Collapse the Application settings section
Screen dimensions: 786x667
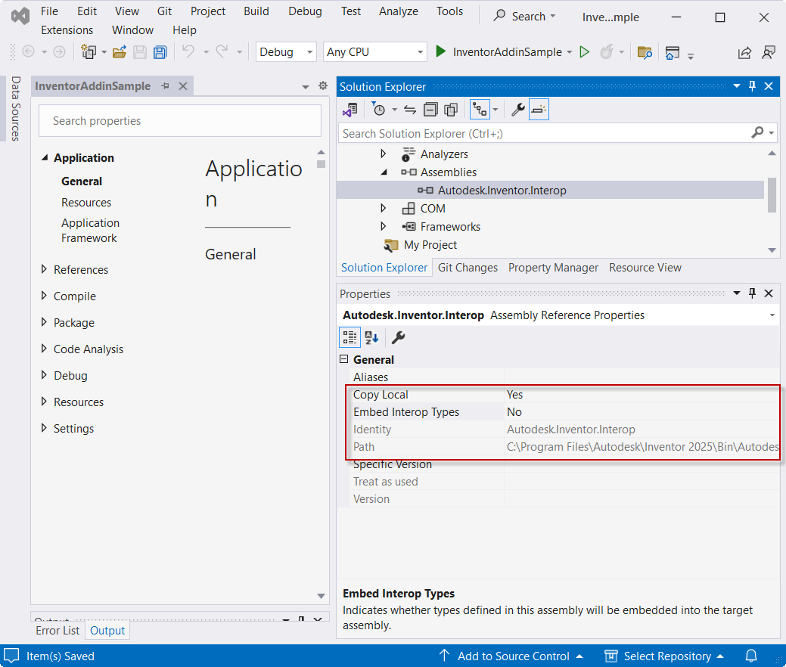tap(45, 157)
